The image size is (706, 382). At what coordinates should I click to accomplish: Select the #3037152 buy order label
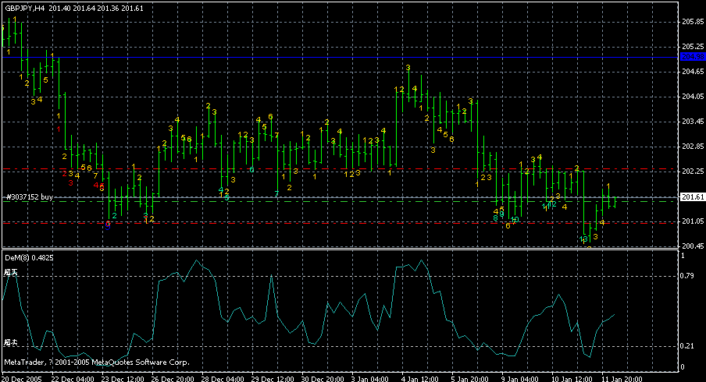coord(29,198)
